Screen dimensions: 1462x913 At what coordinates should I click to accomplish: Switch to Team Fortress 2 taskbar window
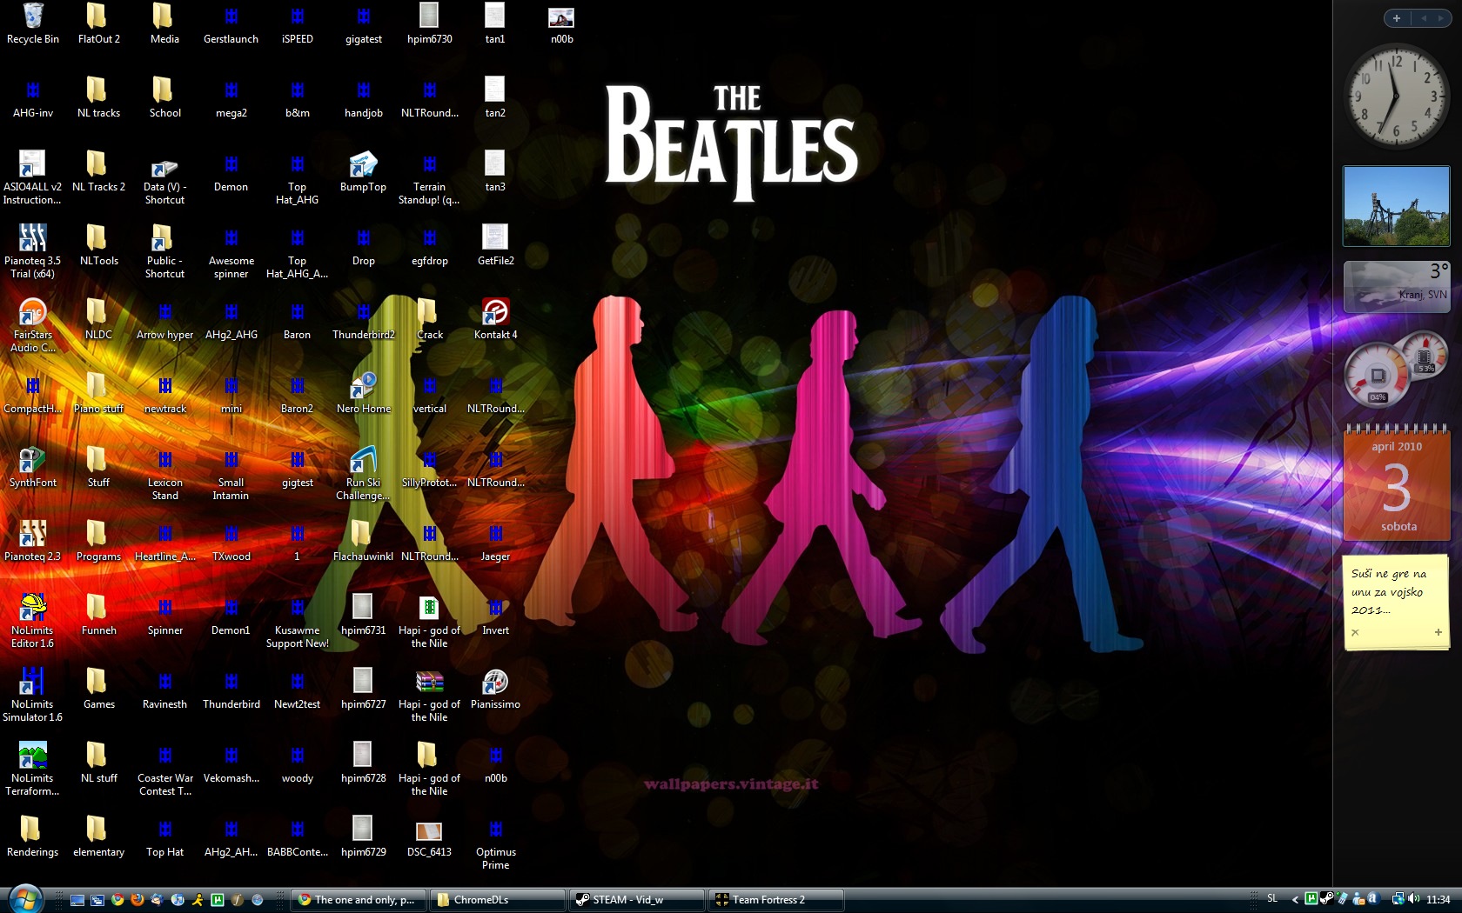click(775, 900)
